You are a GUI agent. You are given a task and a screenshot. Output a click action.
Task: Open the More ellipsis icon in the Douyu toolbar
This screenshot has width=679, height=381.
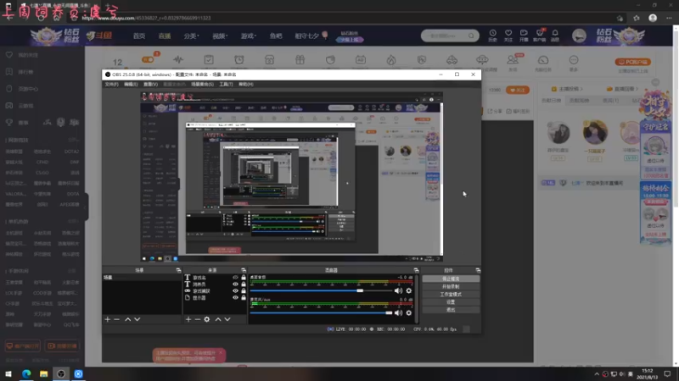point(574,60)
